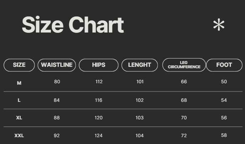Click waistline value 80 for size M

tap(57, 82)
